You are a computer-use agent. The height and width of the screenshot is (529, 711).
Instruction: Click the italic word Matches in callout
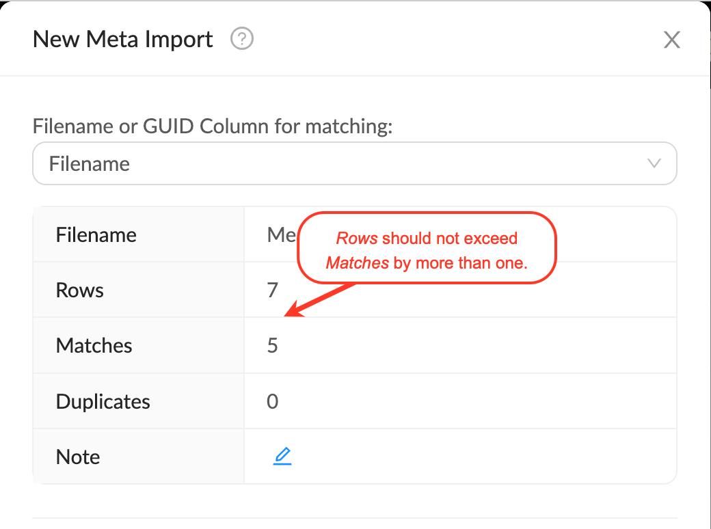tap(358, 263)
